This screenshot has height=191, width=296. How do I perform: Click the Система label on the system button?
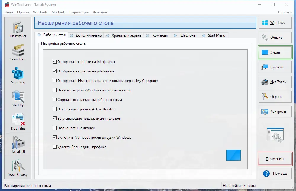click(277, 67)
